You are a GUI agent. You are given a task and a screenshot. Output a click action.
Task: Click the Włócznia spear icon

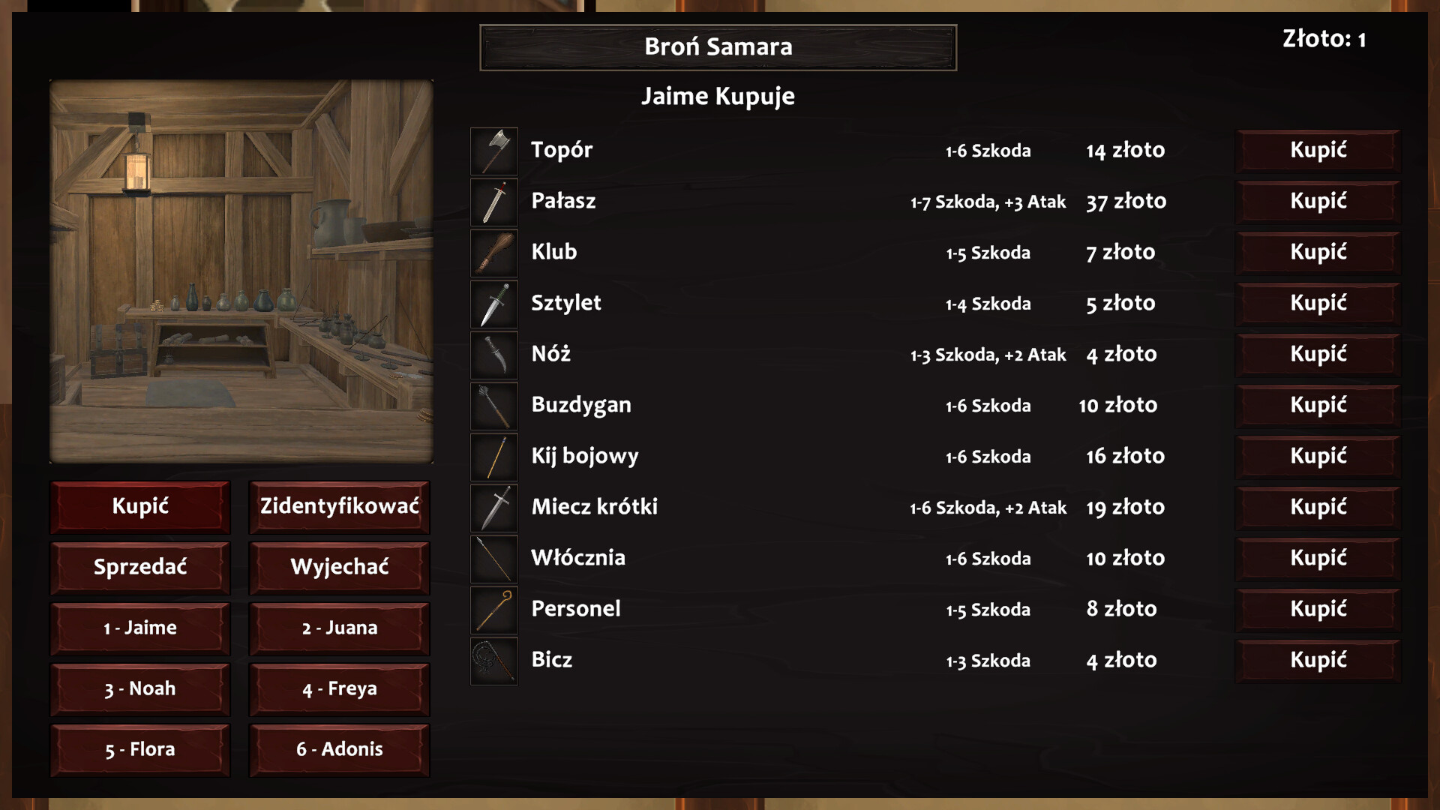494,559
